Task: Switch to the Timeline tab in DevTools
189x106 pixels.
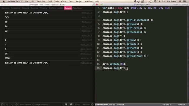Action: 43,8
